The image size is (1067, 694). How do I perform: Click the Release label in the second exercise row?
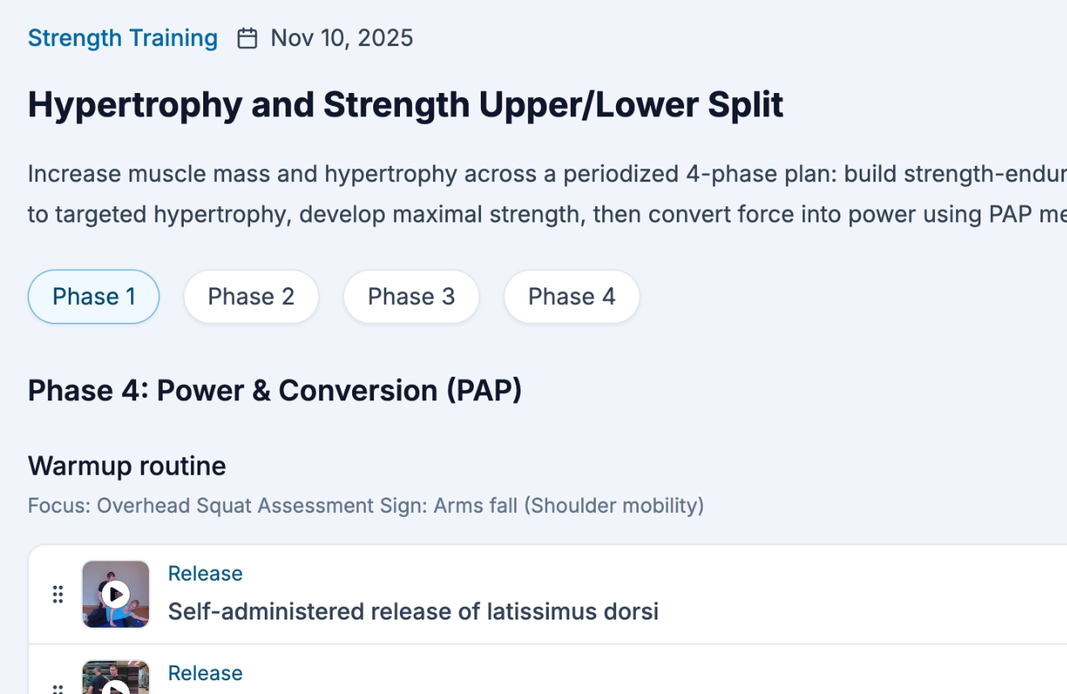point(205,673)
